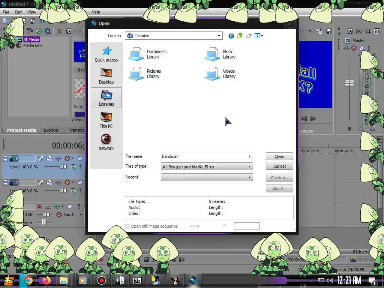Expand the Files of type dropdown

pos(249,166)
